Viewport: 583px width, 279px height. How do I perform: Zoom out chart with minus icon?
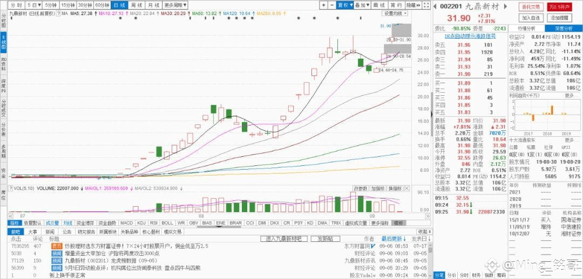tap(332, 5)
